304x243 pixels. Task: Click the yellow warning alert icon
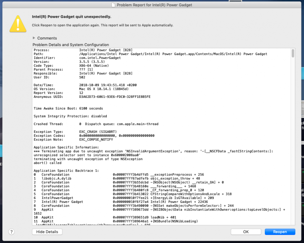point(18,24)
